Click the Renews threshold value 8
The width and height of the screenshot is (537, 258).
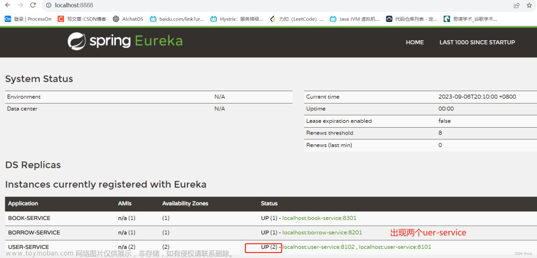tap(440, 133)
